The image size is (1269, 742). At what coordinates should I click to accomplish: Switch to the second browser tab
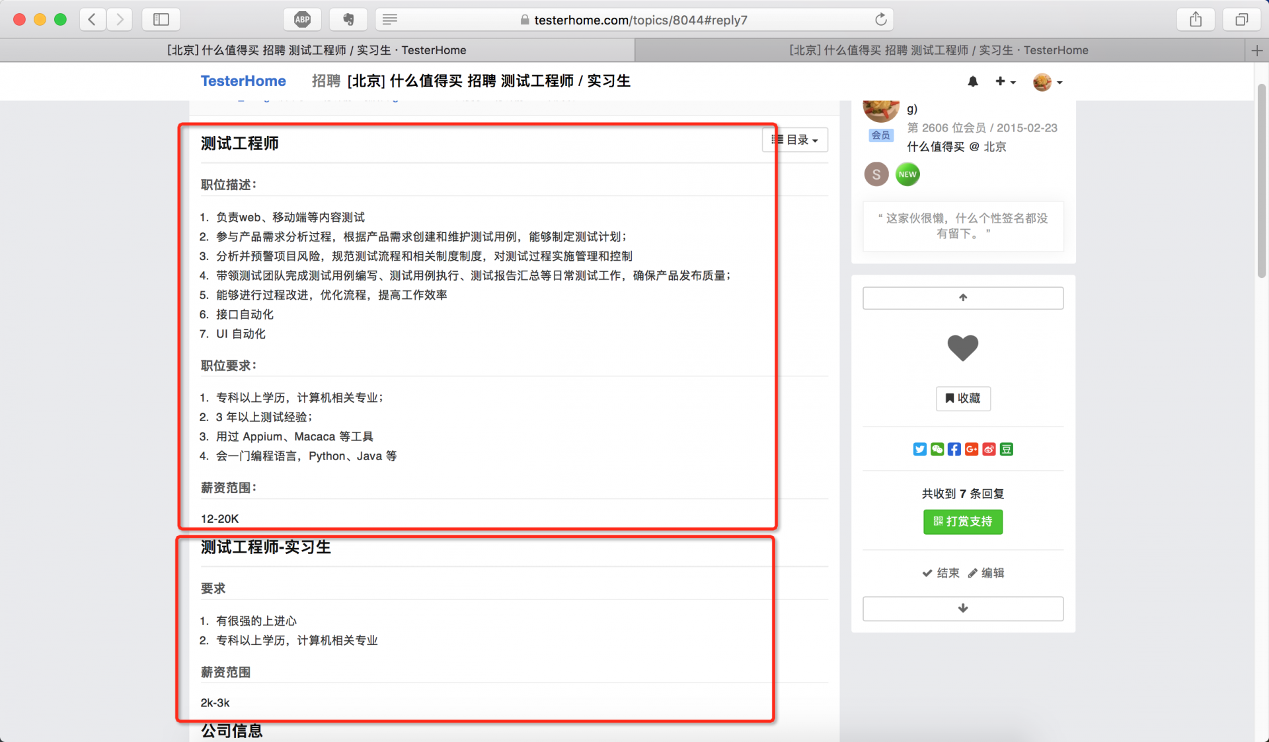point(939,50)
